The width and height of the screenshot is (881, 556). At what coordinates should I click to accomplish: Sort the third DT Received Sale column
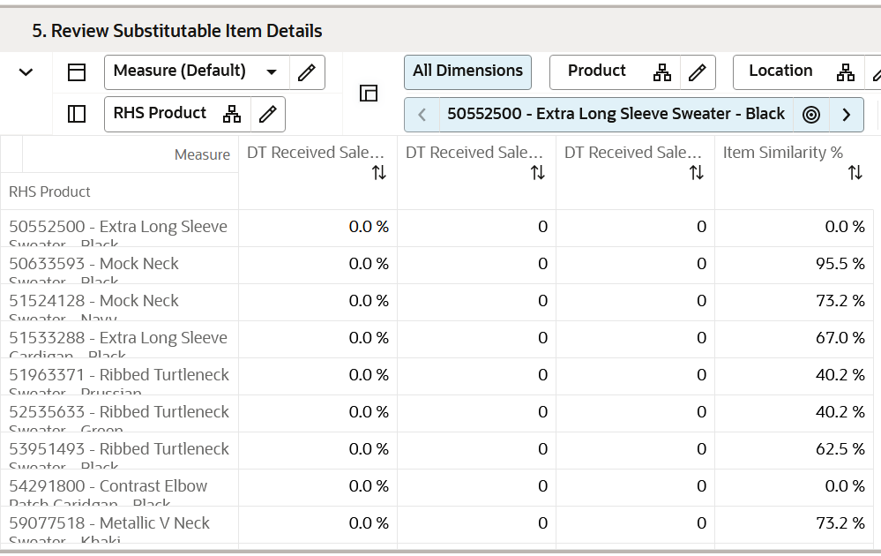point(697,173)
